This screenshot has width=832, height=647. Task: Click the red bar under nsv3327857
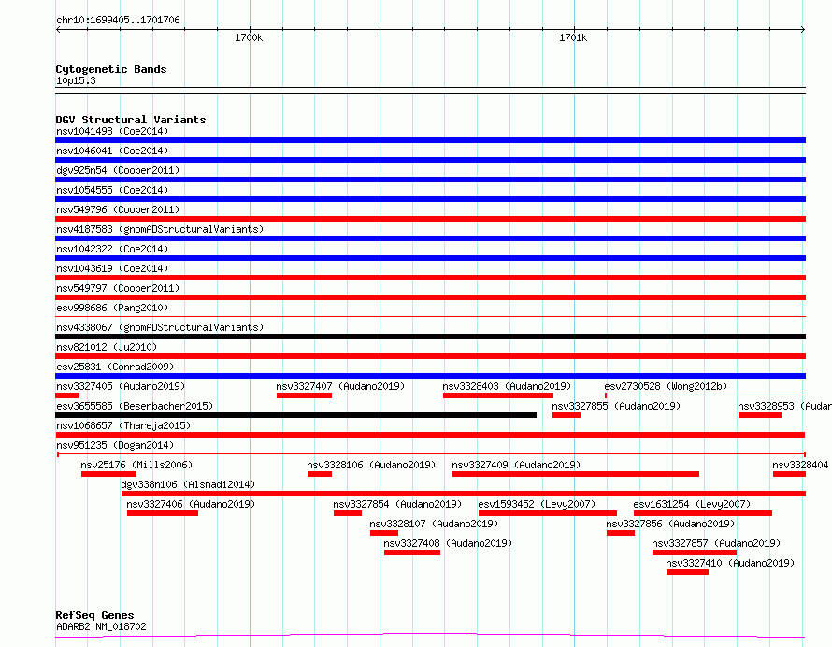point(695,553)
